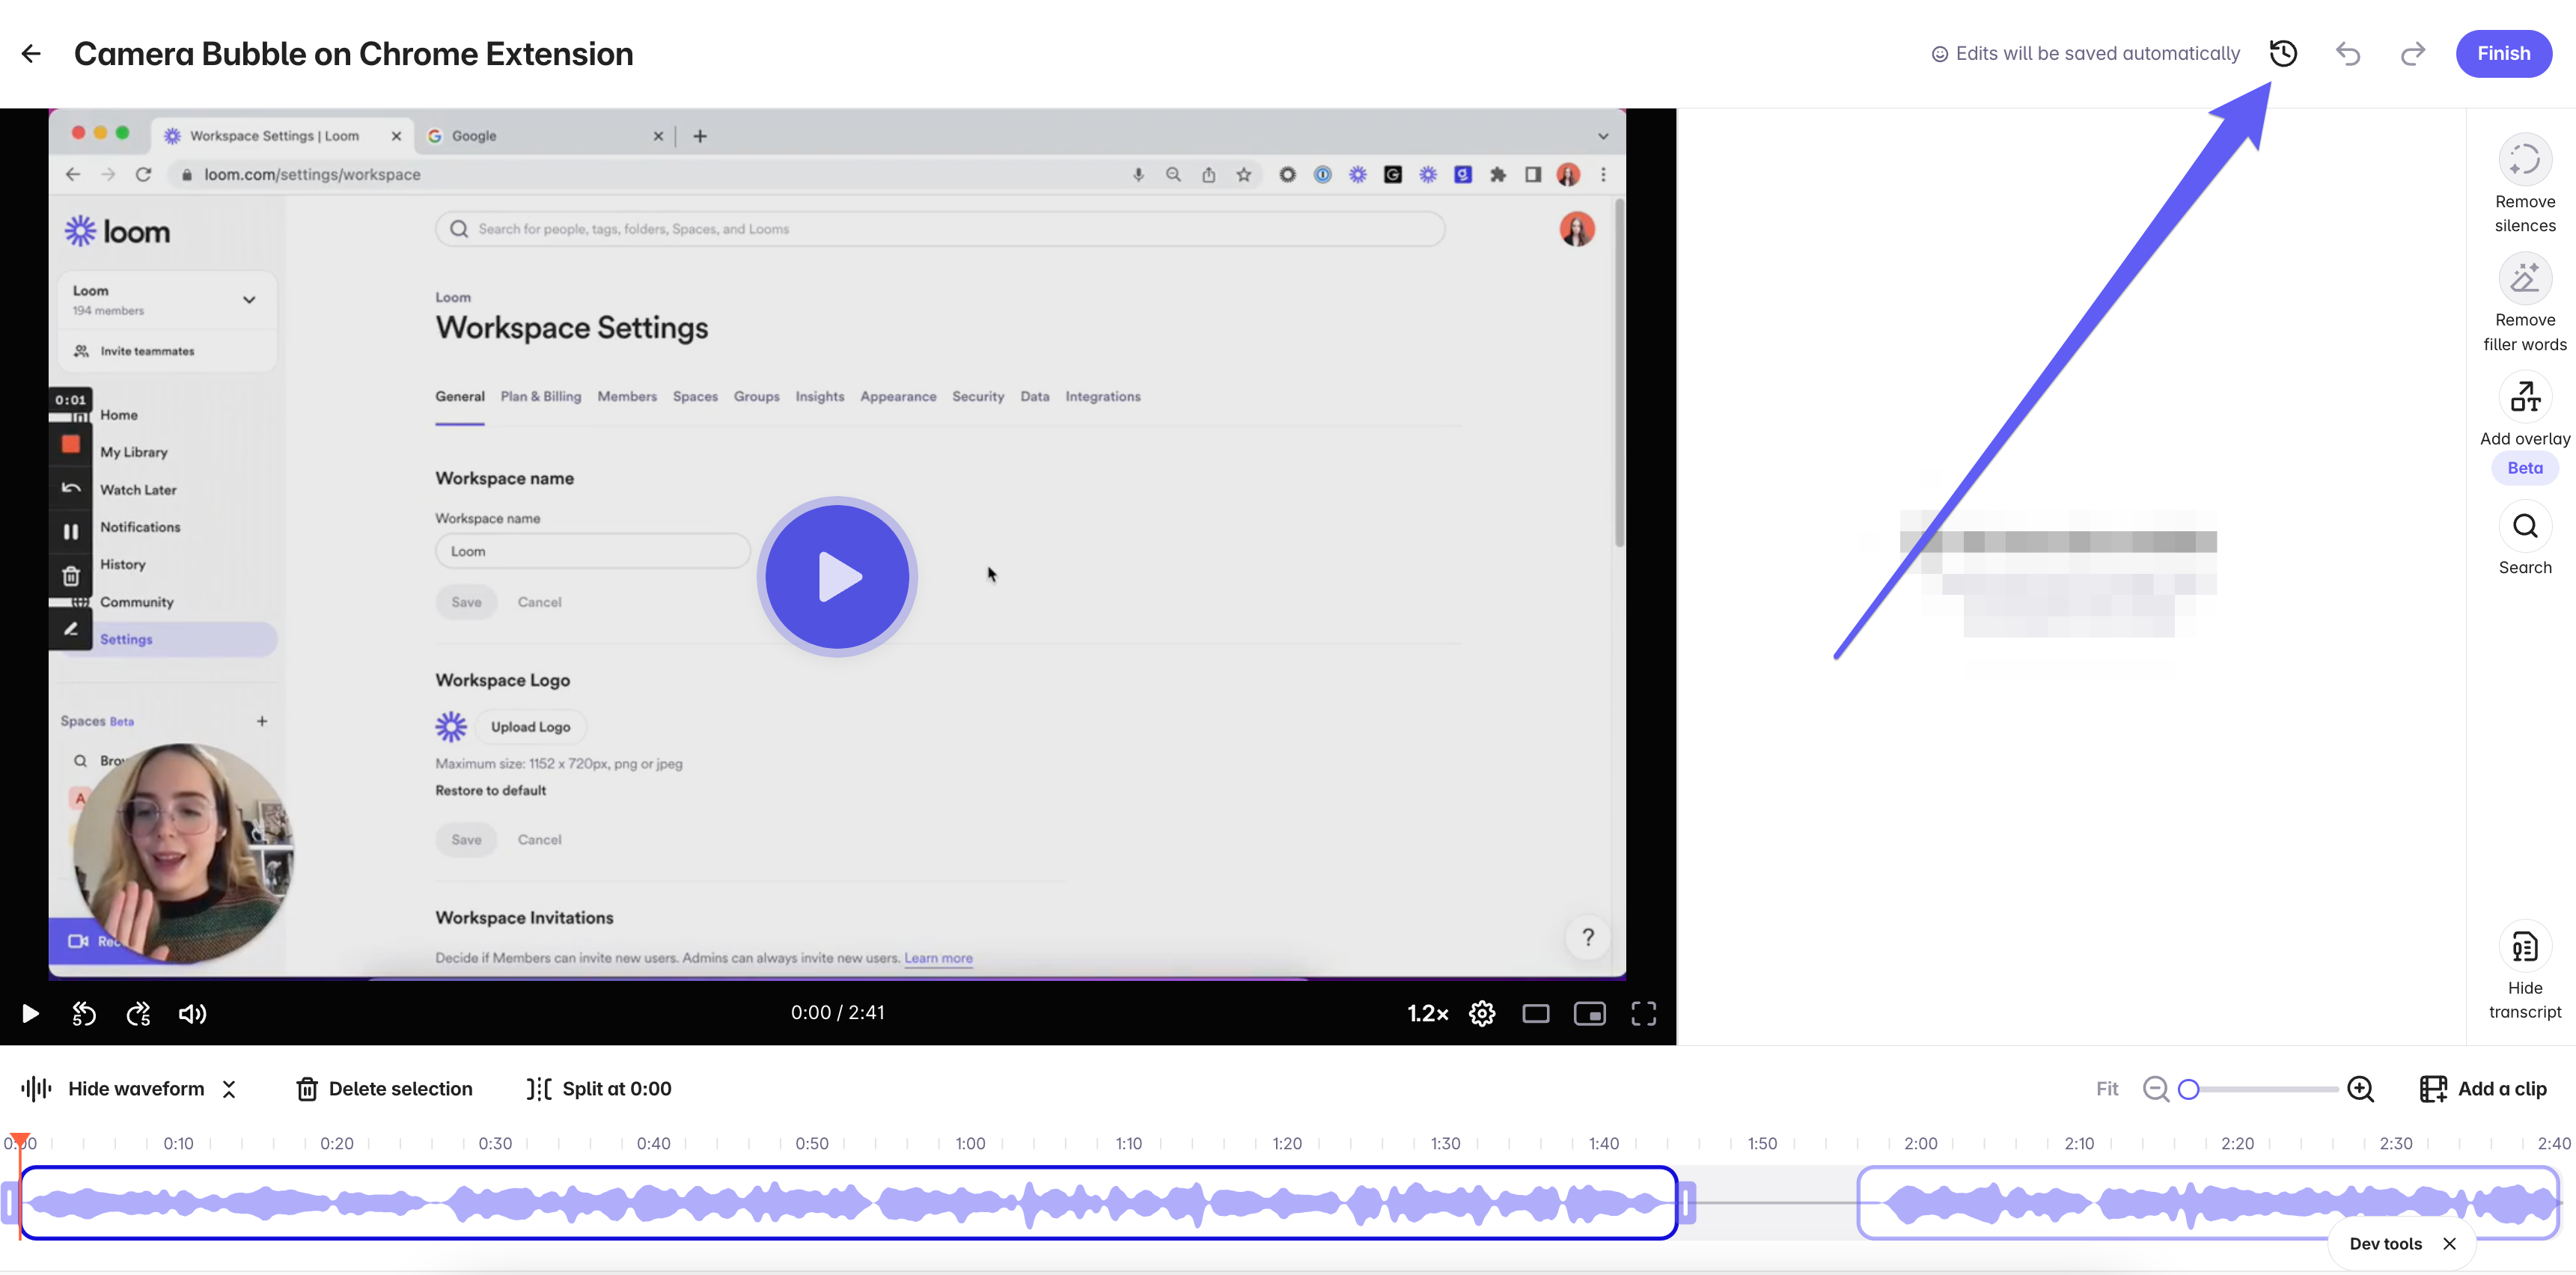Click Remove filler words icon
Screen dimensions: 2576x1275
tap(2524, 279)
